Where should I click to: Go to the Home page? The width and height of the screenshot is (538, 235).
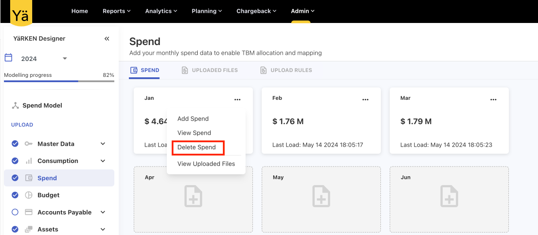point(79,11)
